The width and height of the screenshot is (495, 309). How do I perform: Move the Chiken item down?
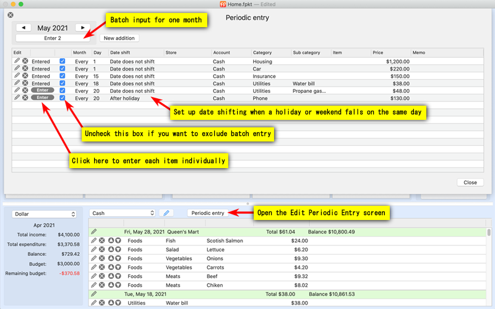(x=118, y=285)
